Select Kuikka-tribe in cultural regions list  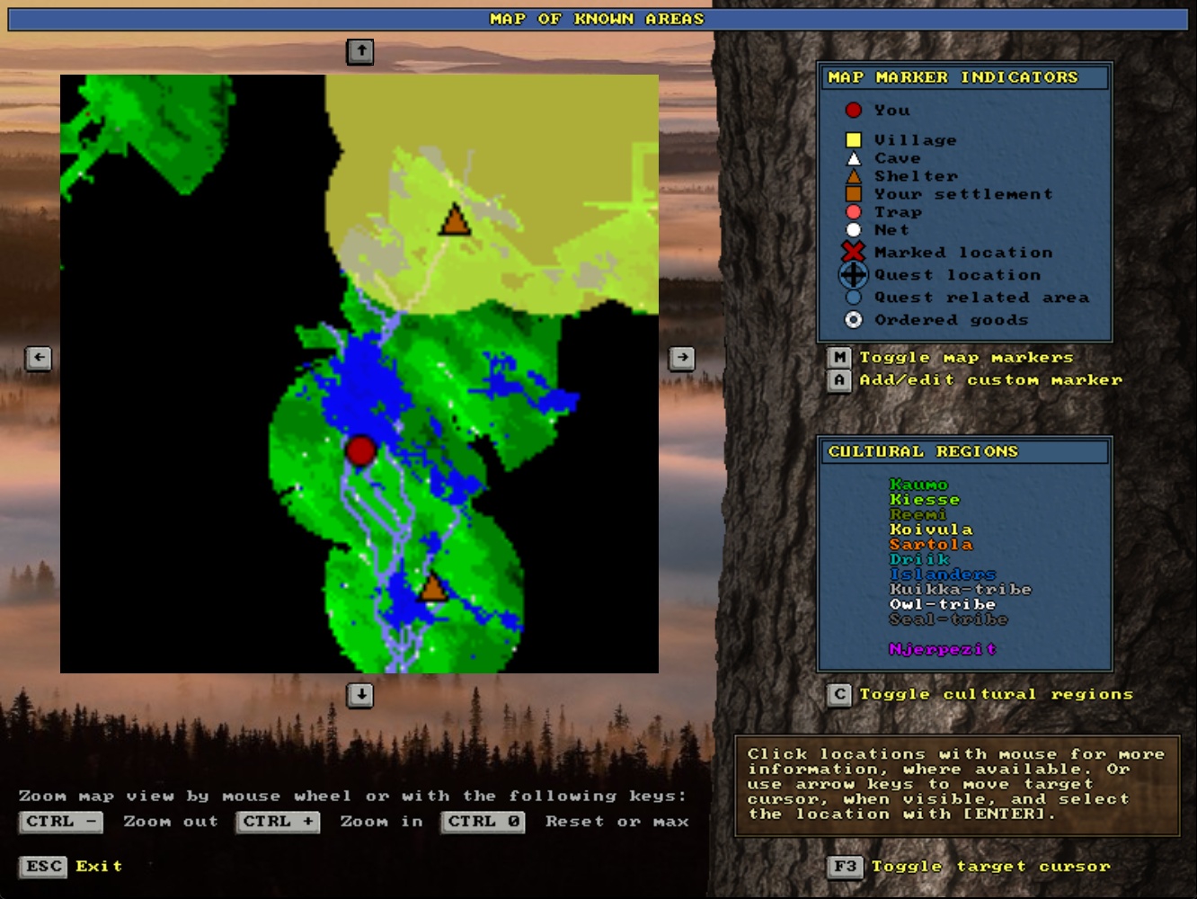(961, 590)
